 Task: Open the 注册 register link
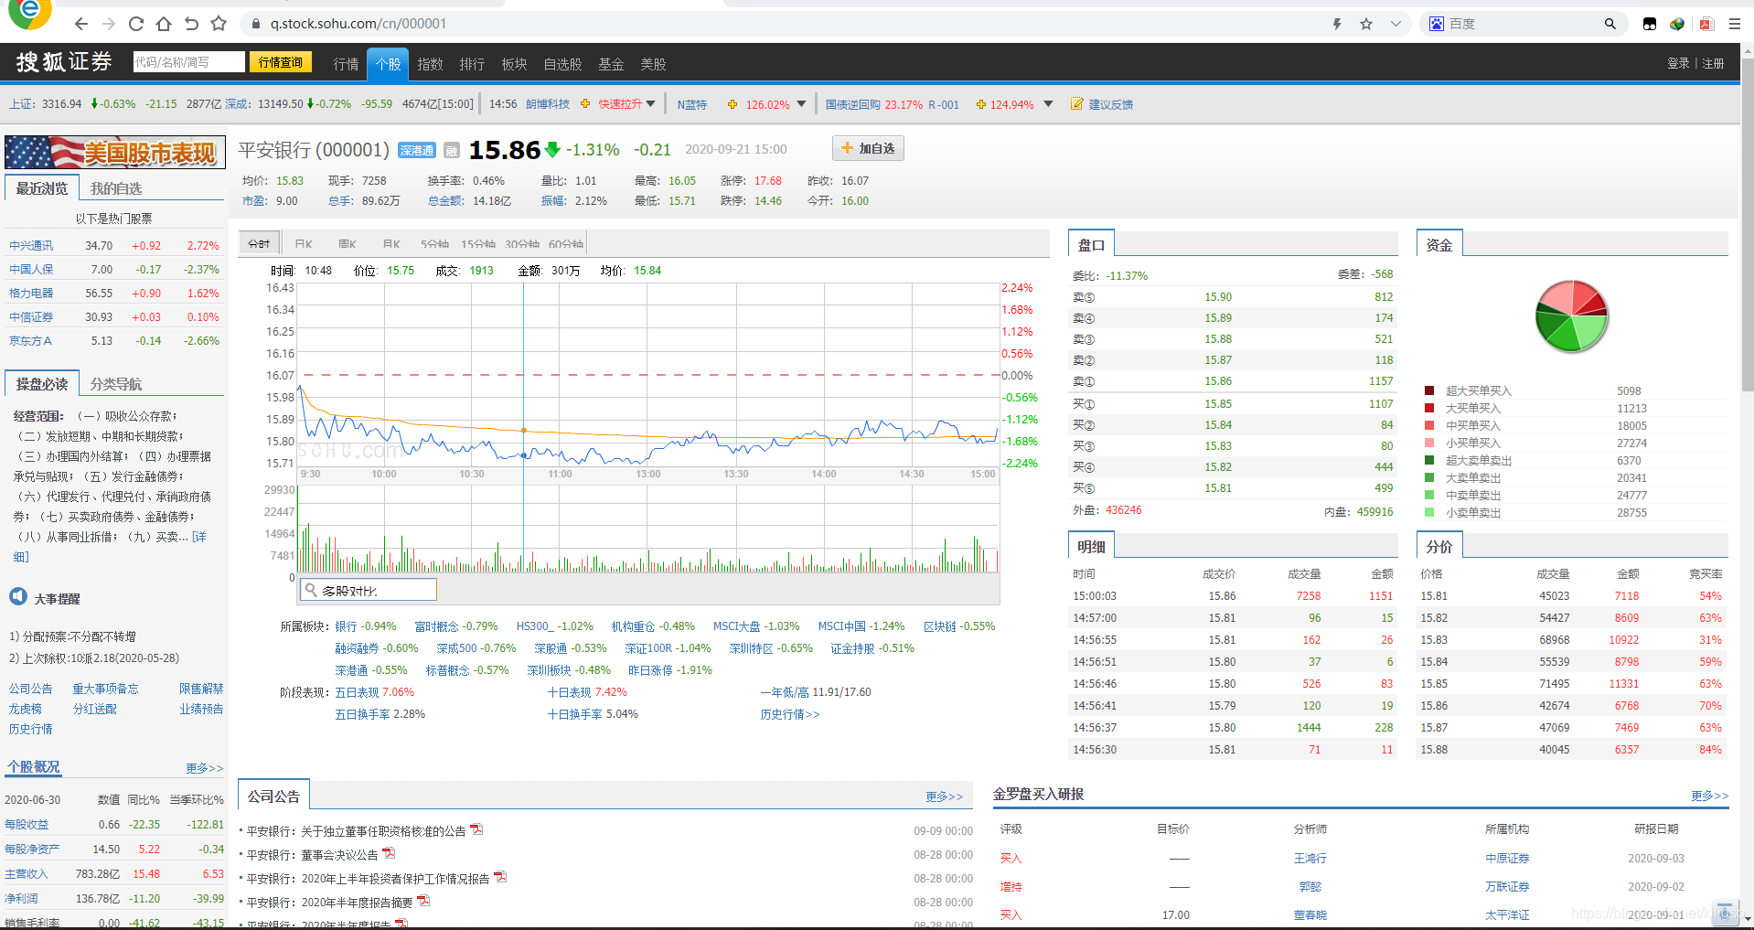(1714, 63)
